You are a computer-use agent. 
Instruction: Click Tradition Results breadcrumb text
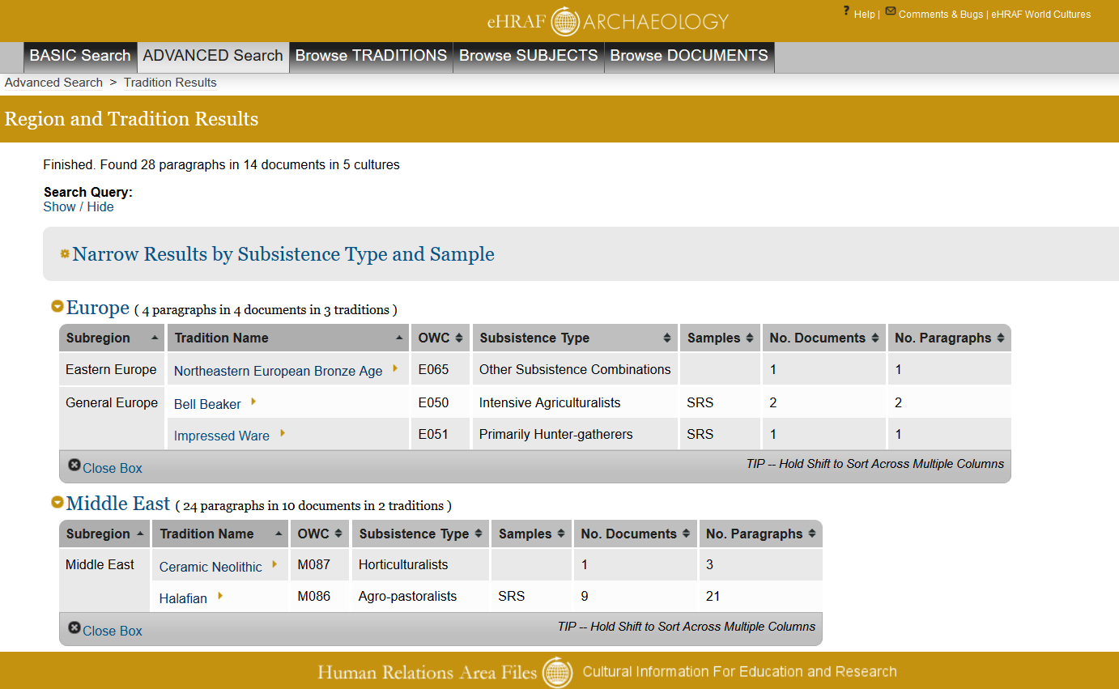pos(170,83)
